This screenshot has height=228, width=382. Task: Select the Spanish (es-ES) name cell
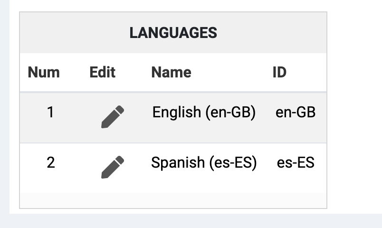[204, 163]
